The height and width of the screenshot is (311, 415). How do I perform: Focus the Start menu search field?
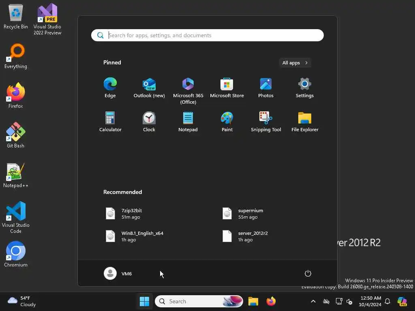(207, 35)
